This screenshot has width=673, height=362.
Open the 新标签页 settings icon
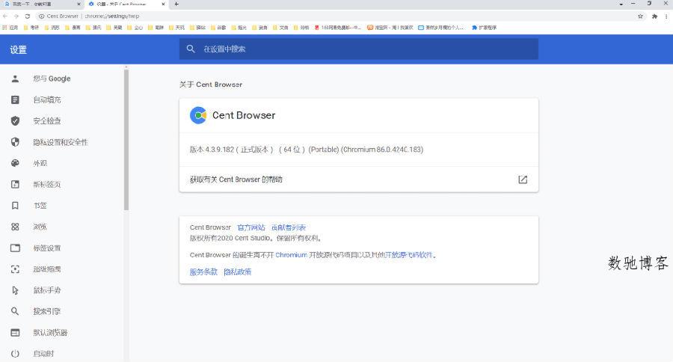[x=15, y=184]
